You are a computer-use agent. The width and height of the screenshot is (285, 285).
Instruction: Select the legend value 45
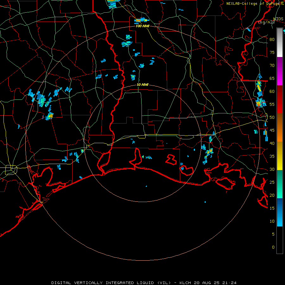coord(272,130)
